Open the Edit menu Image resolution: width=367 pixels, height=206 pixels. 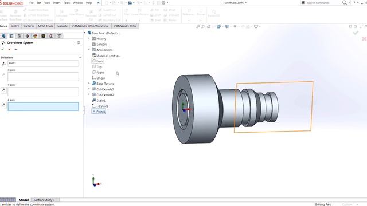click(39, 3)
